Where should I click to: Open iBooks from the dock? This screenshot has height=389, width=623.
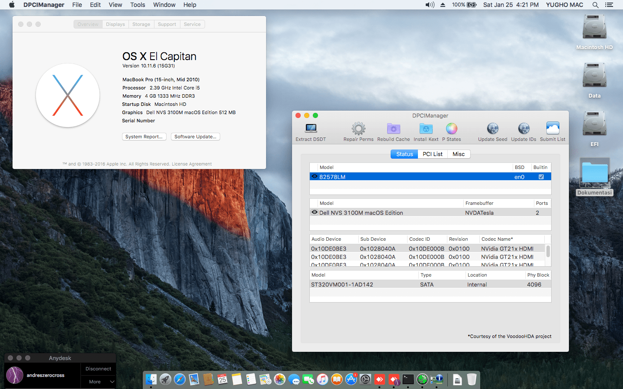click(x=337, y=379)
